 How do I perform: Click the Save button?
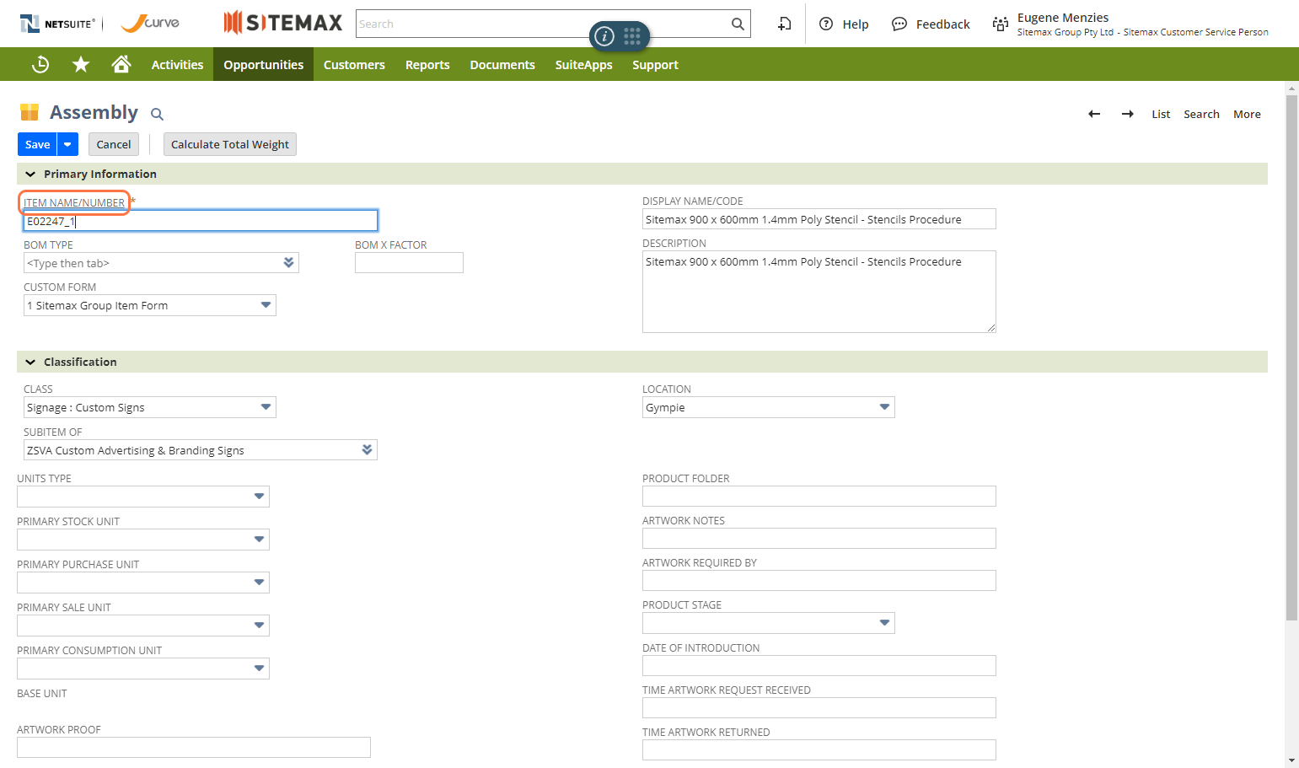coord(37,144)
